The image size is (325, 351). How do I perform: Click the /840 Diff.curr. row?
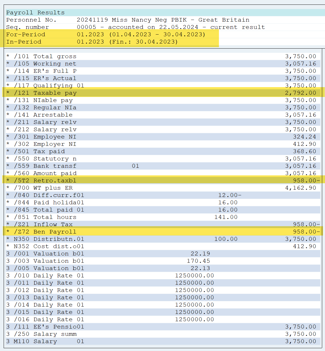(163, 195)
